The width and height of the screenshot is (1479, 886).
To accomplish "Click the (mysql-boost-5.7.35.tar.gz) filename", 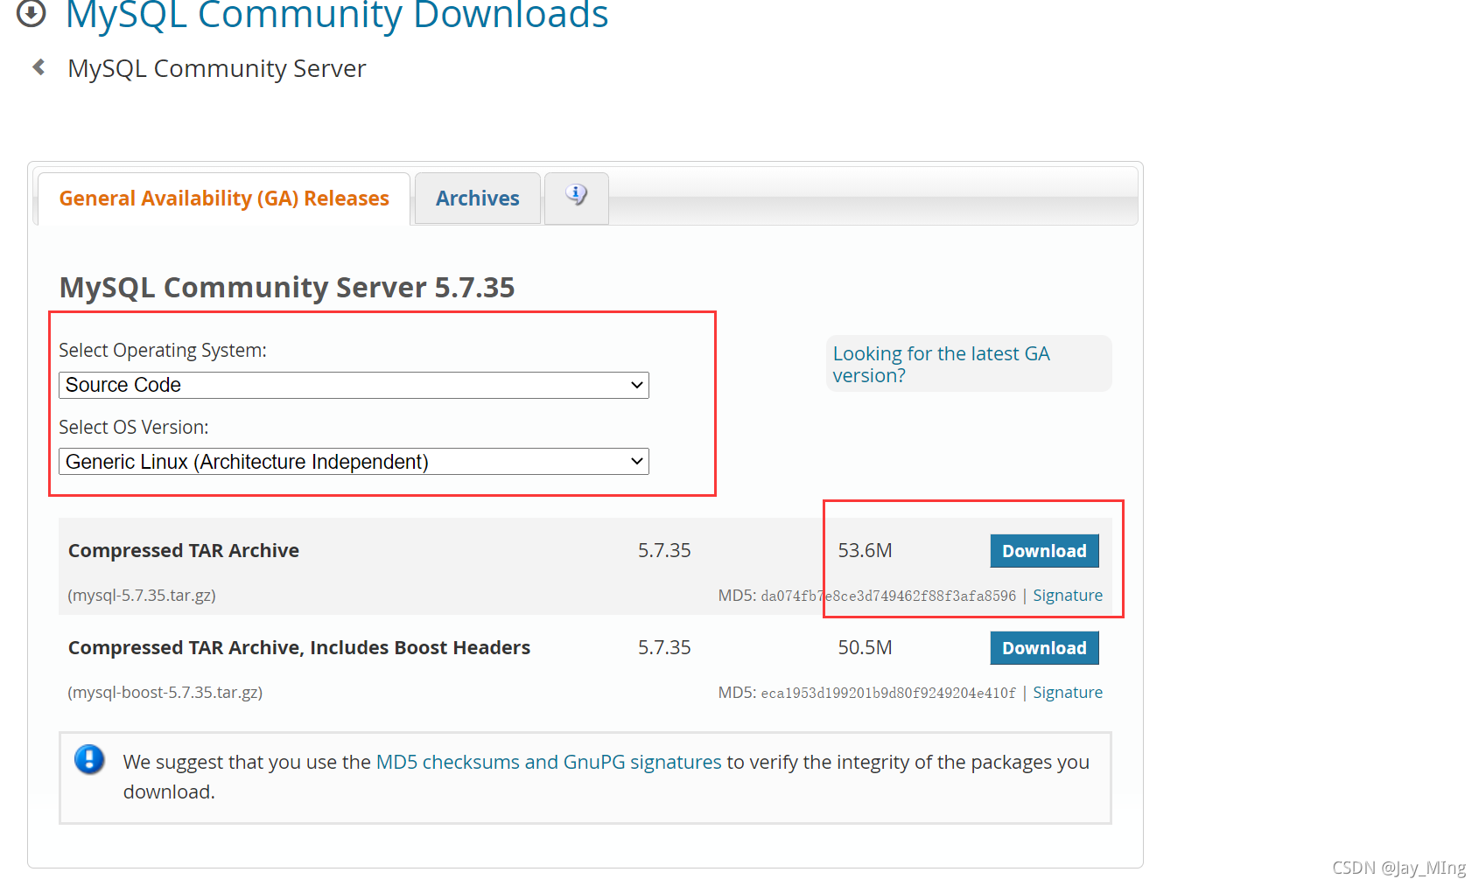I will click(165, 693).
